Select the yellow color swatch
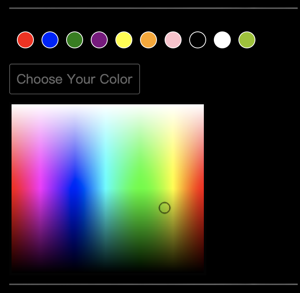Image resolution: width=300 pixels, height=293 pixels. (x=124, y=40)
